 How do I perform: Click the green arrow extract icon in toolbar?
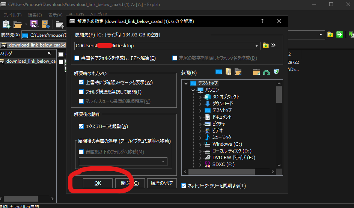339,35
